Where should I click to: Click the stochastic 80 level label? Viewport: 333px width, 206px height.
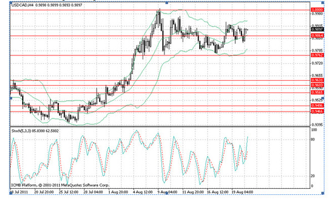(x=313, y=140)
